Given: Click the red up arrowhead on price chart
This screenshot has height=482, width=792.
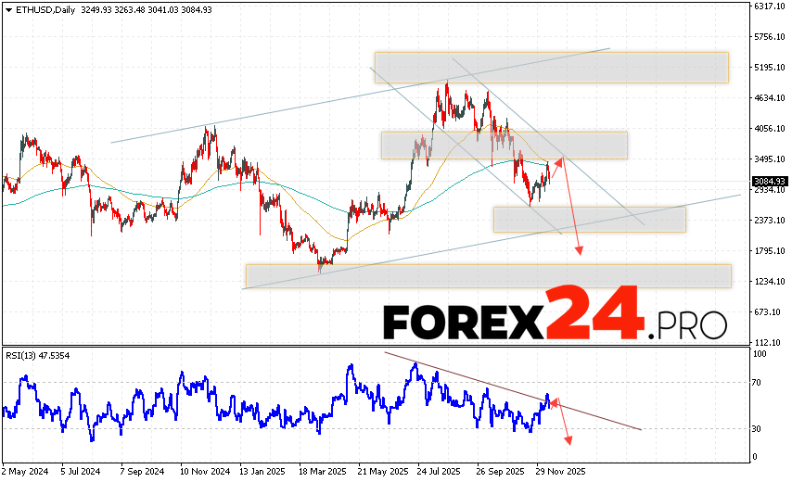Looking at the screenshot, I should pos(558,163).
